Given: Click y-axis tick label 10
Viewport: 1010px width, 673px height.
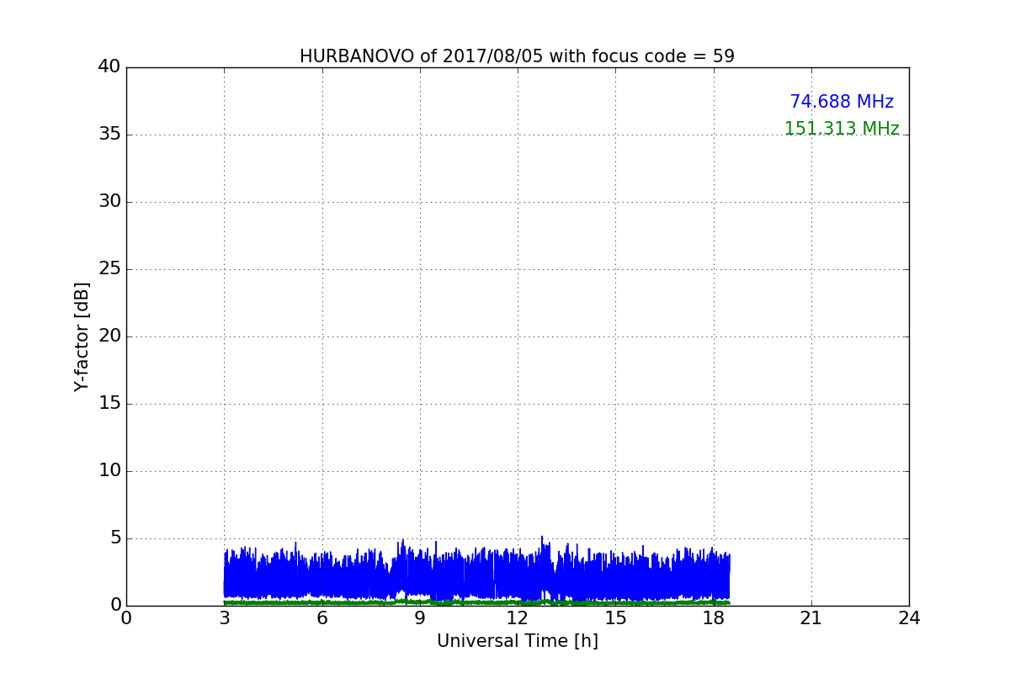Looking at the screenshot, I should coord(109,471).
